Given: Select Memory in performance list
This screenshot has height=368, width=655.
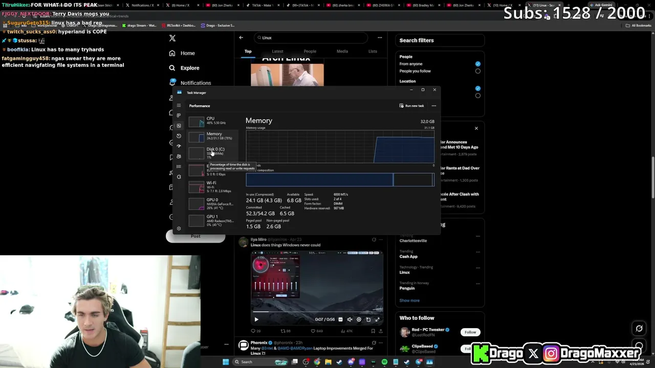Looking at the screenshot, I should 213,136.
